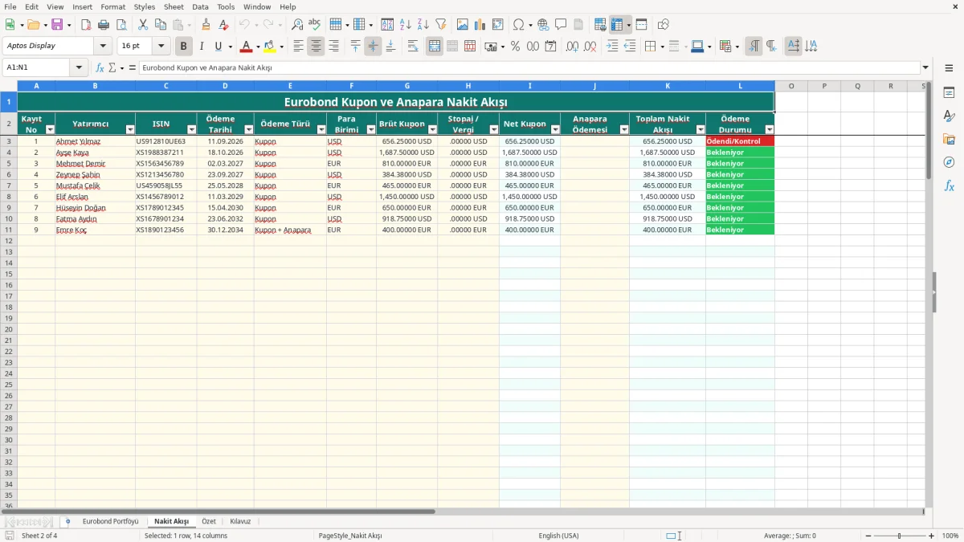This screenshot has height=542, width=964.
Task: Insert a special character with the Omega icon
Action: [x=519, y=25]
